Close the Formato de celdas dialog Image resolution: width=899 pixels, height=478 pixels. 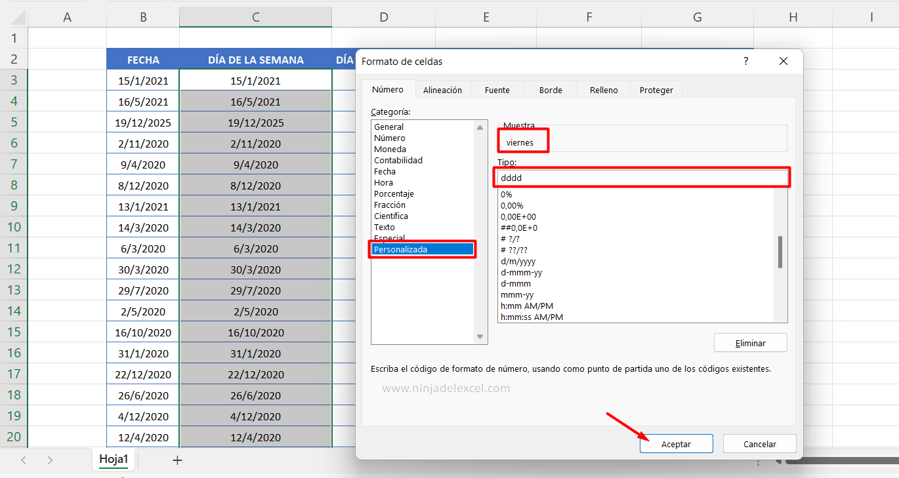[783, 61]
